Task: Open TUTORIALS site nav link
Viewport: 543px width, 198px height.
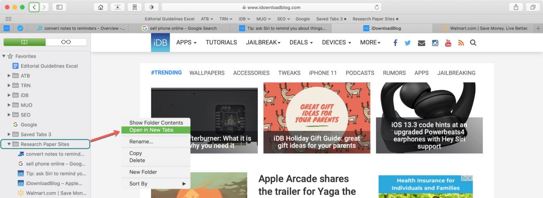Action: coord(221,42)
